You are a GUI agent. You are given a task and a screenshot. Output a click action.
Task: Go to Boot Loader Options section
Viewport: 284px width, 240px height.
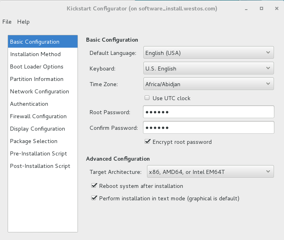(x=37, y=67)
